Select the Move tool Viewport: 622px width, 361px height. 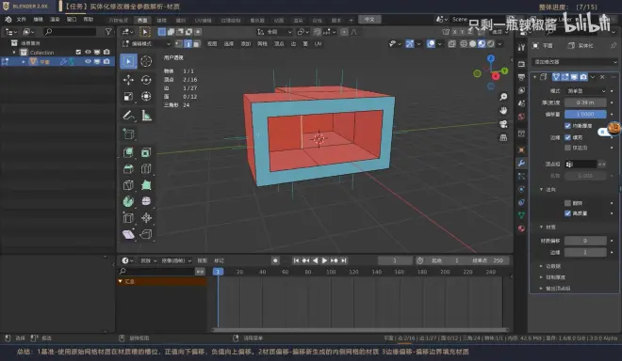coord(128,80)
